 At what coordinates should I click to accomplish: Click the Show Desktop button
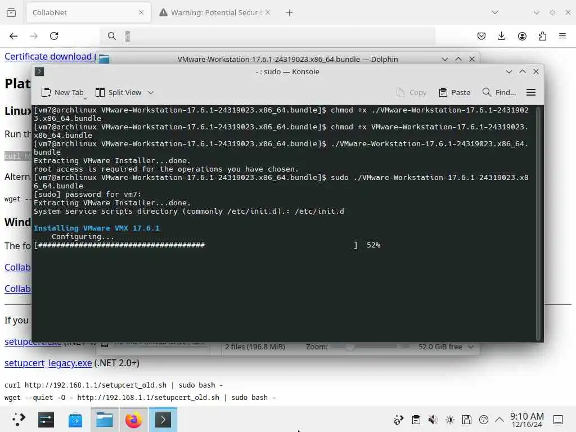(558, 420)
